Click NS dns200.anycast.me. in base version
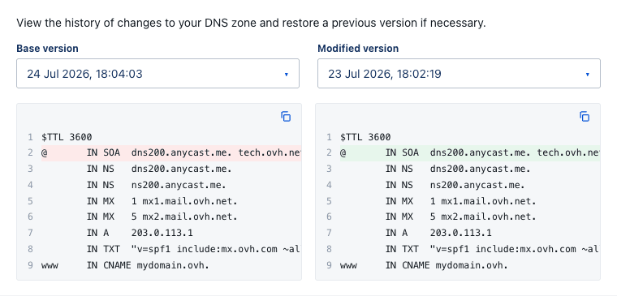Image resolution: width=617 pixels, height=296 pixels. [x=159, y=169]
